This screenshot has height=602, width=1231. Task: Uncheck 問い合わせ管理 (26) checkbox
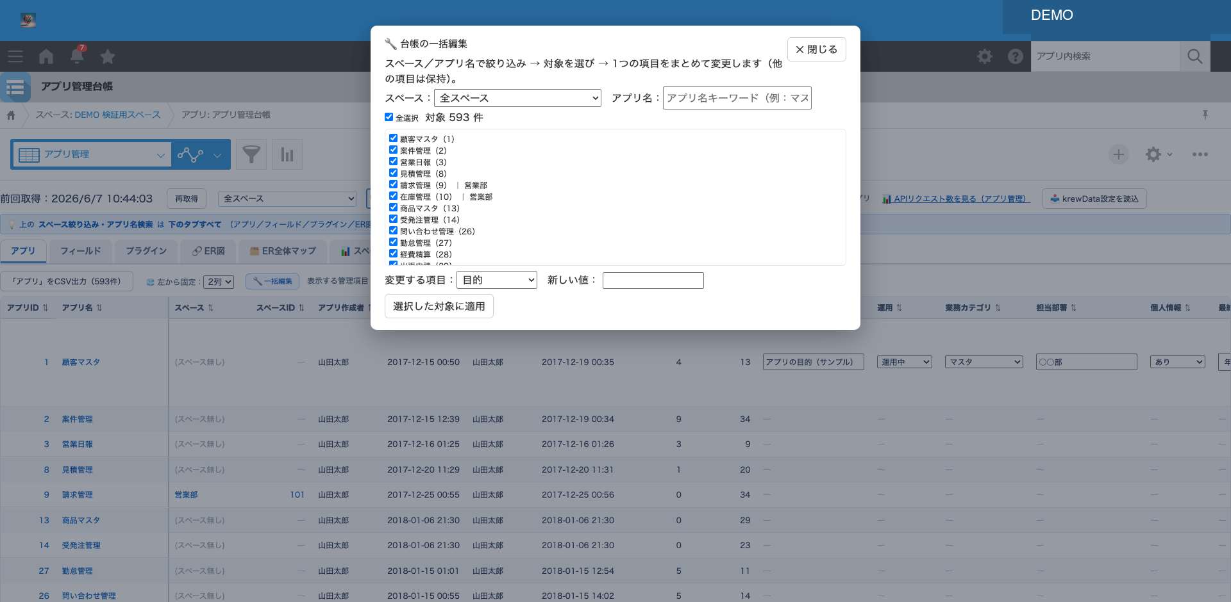(x=393, y=231)
